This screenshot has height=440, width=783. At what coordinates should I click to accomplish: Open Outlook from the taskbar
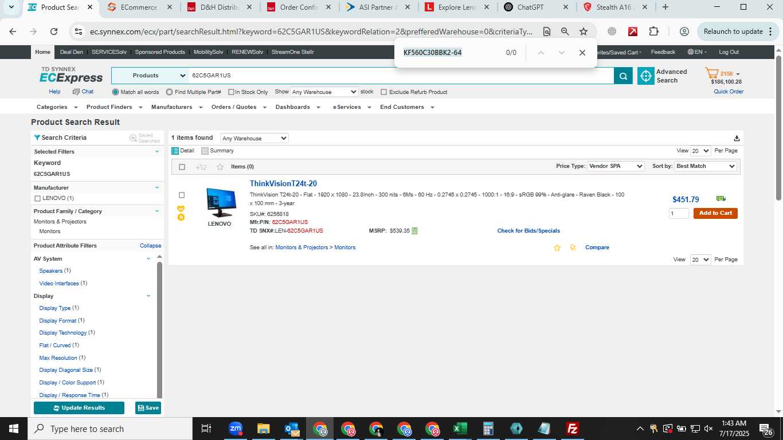pos(292,429)
